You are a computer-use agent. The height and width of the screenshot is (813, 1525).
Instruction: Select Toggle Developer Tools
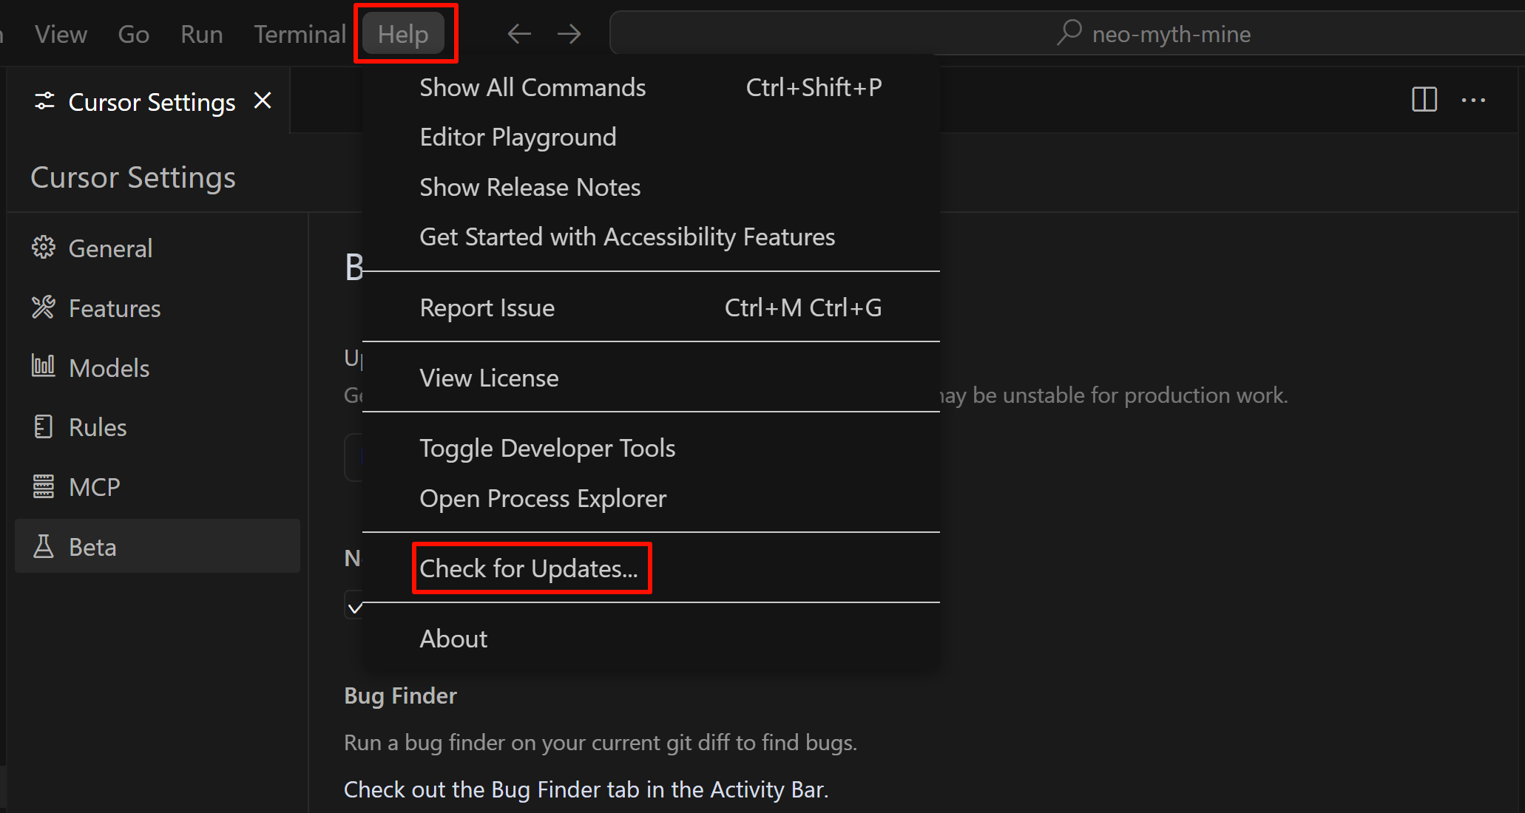pyautogui.click(x=547, y=448)
